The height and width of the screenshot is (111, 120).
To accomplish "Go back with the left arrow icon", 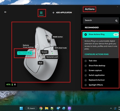I will pos(5,12).
